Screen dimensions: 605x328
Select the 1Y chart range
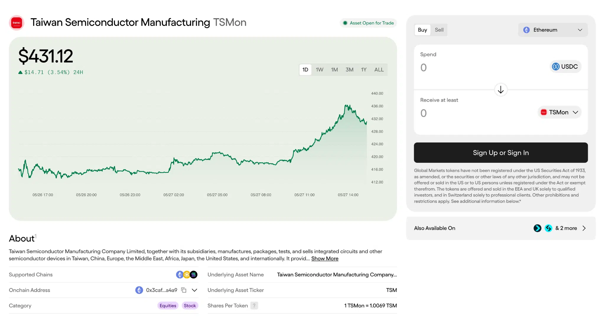click(x=364, y=70)
